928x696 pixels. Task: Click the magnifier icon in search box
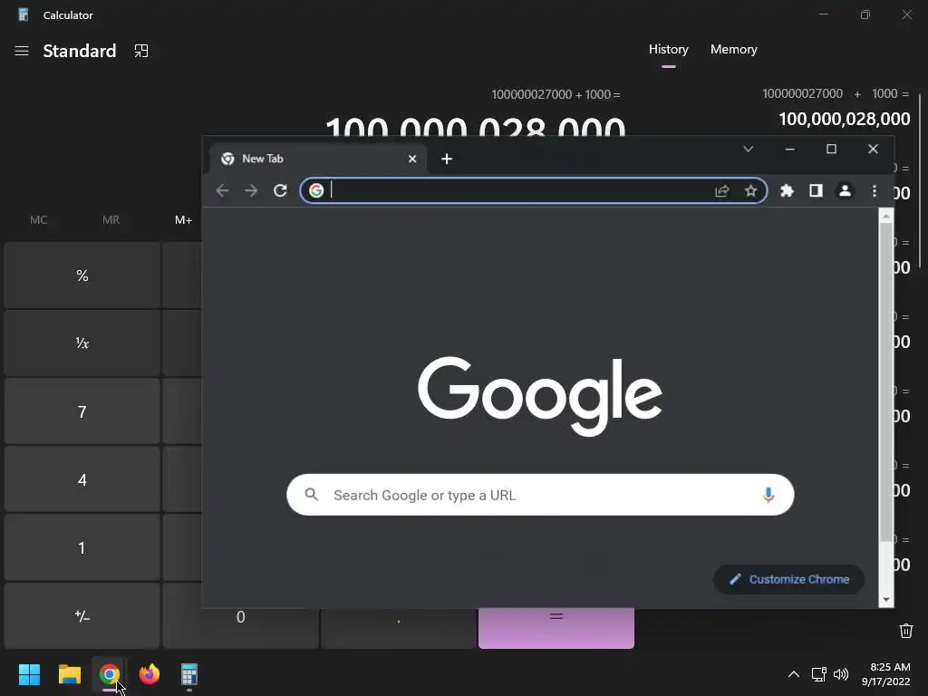coord(312,494)
